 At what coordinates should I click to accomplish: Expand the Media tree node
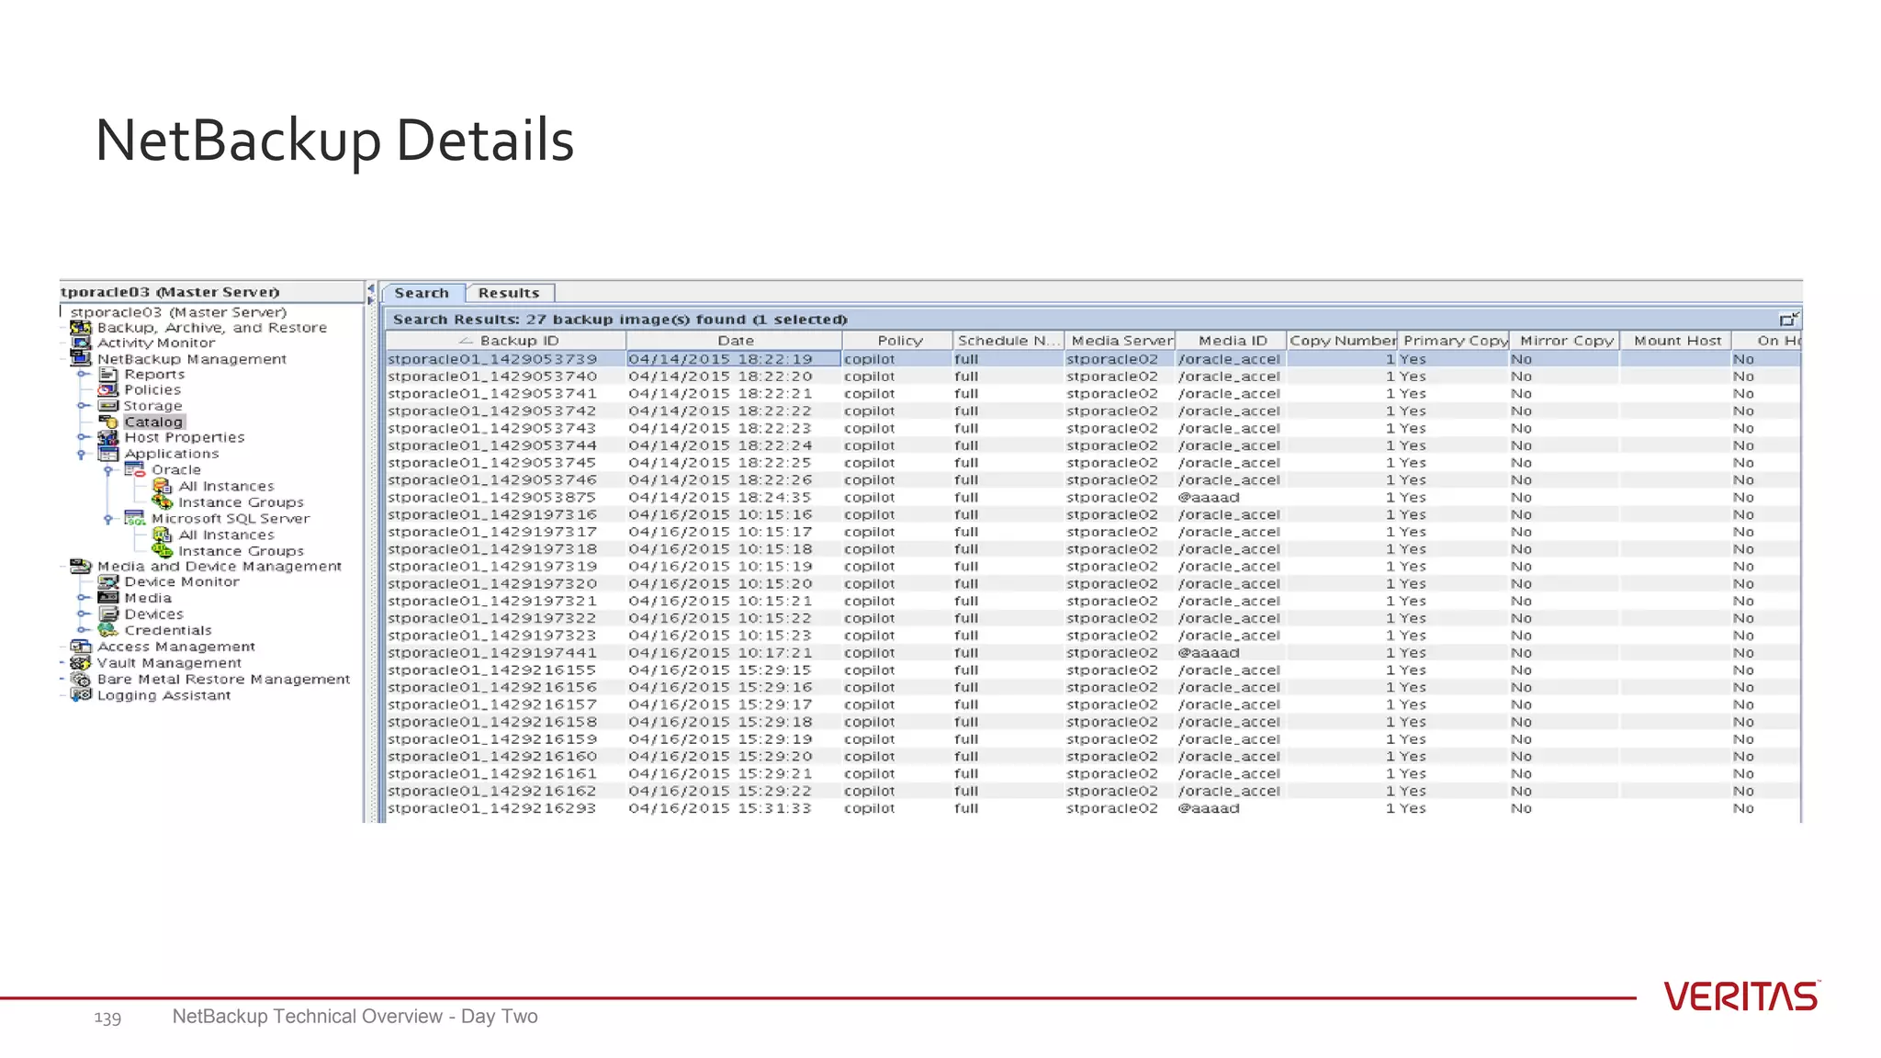(82, 598)
